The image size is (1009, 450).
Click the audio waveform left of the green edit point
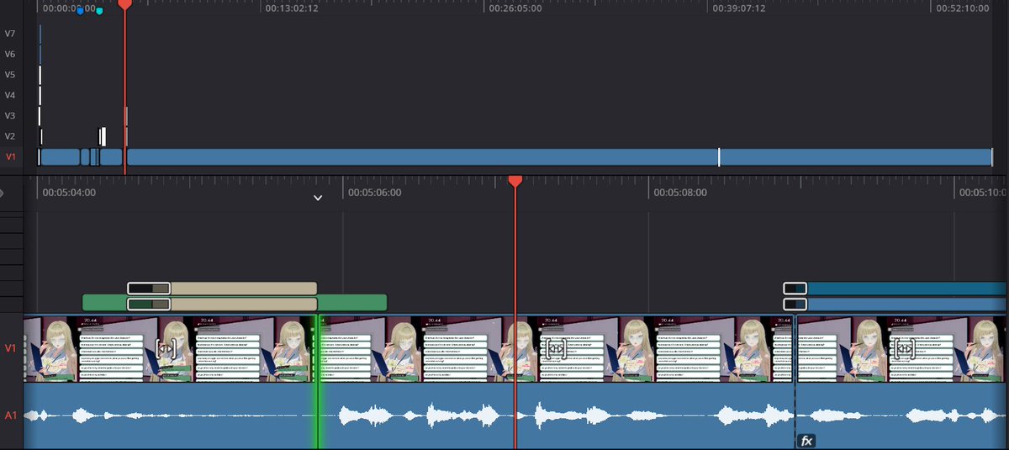pyautogui.click(x=170, y=416)
